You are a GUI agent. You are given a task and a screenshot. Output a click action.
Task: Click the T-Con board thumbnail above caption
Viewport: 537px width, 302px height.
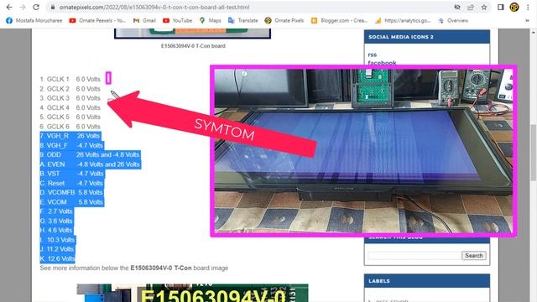click(192, 34)
